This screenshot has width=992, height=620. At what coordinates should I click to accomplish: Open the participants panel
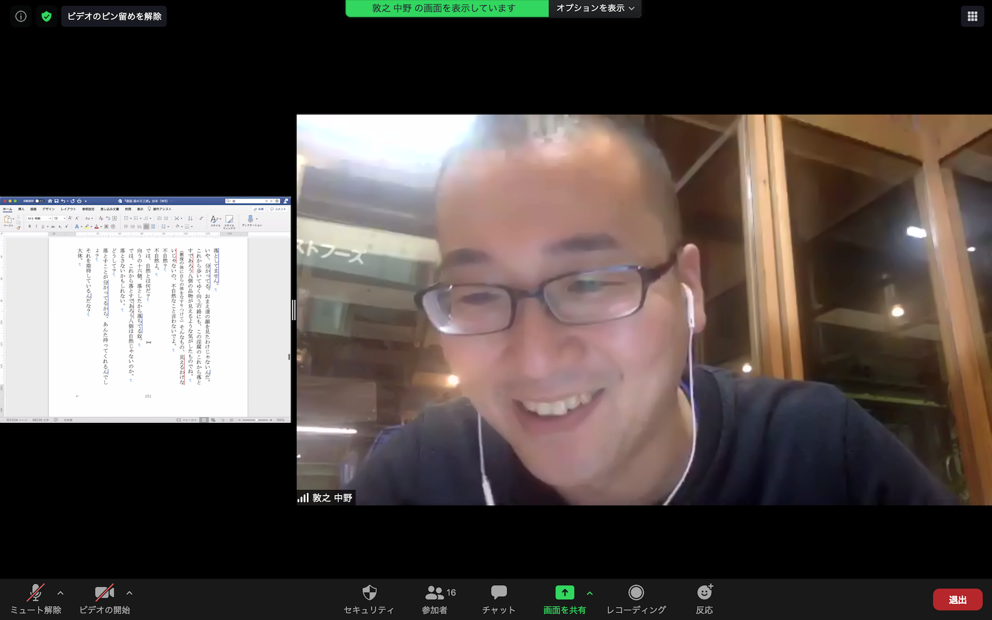tap(435, 600)
